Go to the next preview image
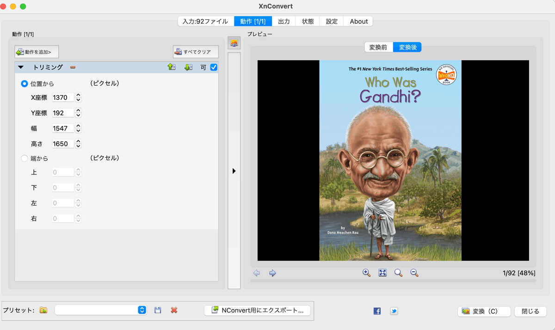 click(272, 273)
